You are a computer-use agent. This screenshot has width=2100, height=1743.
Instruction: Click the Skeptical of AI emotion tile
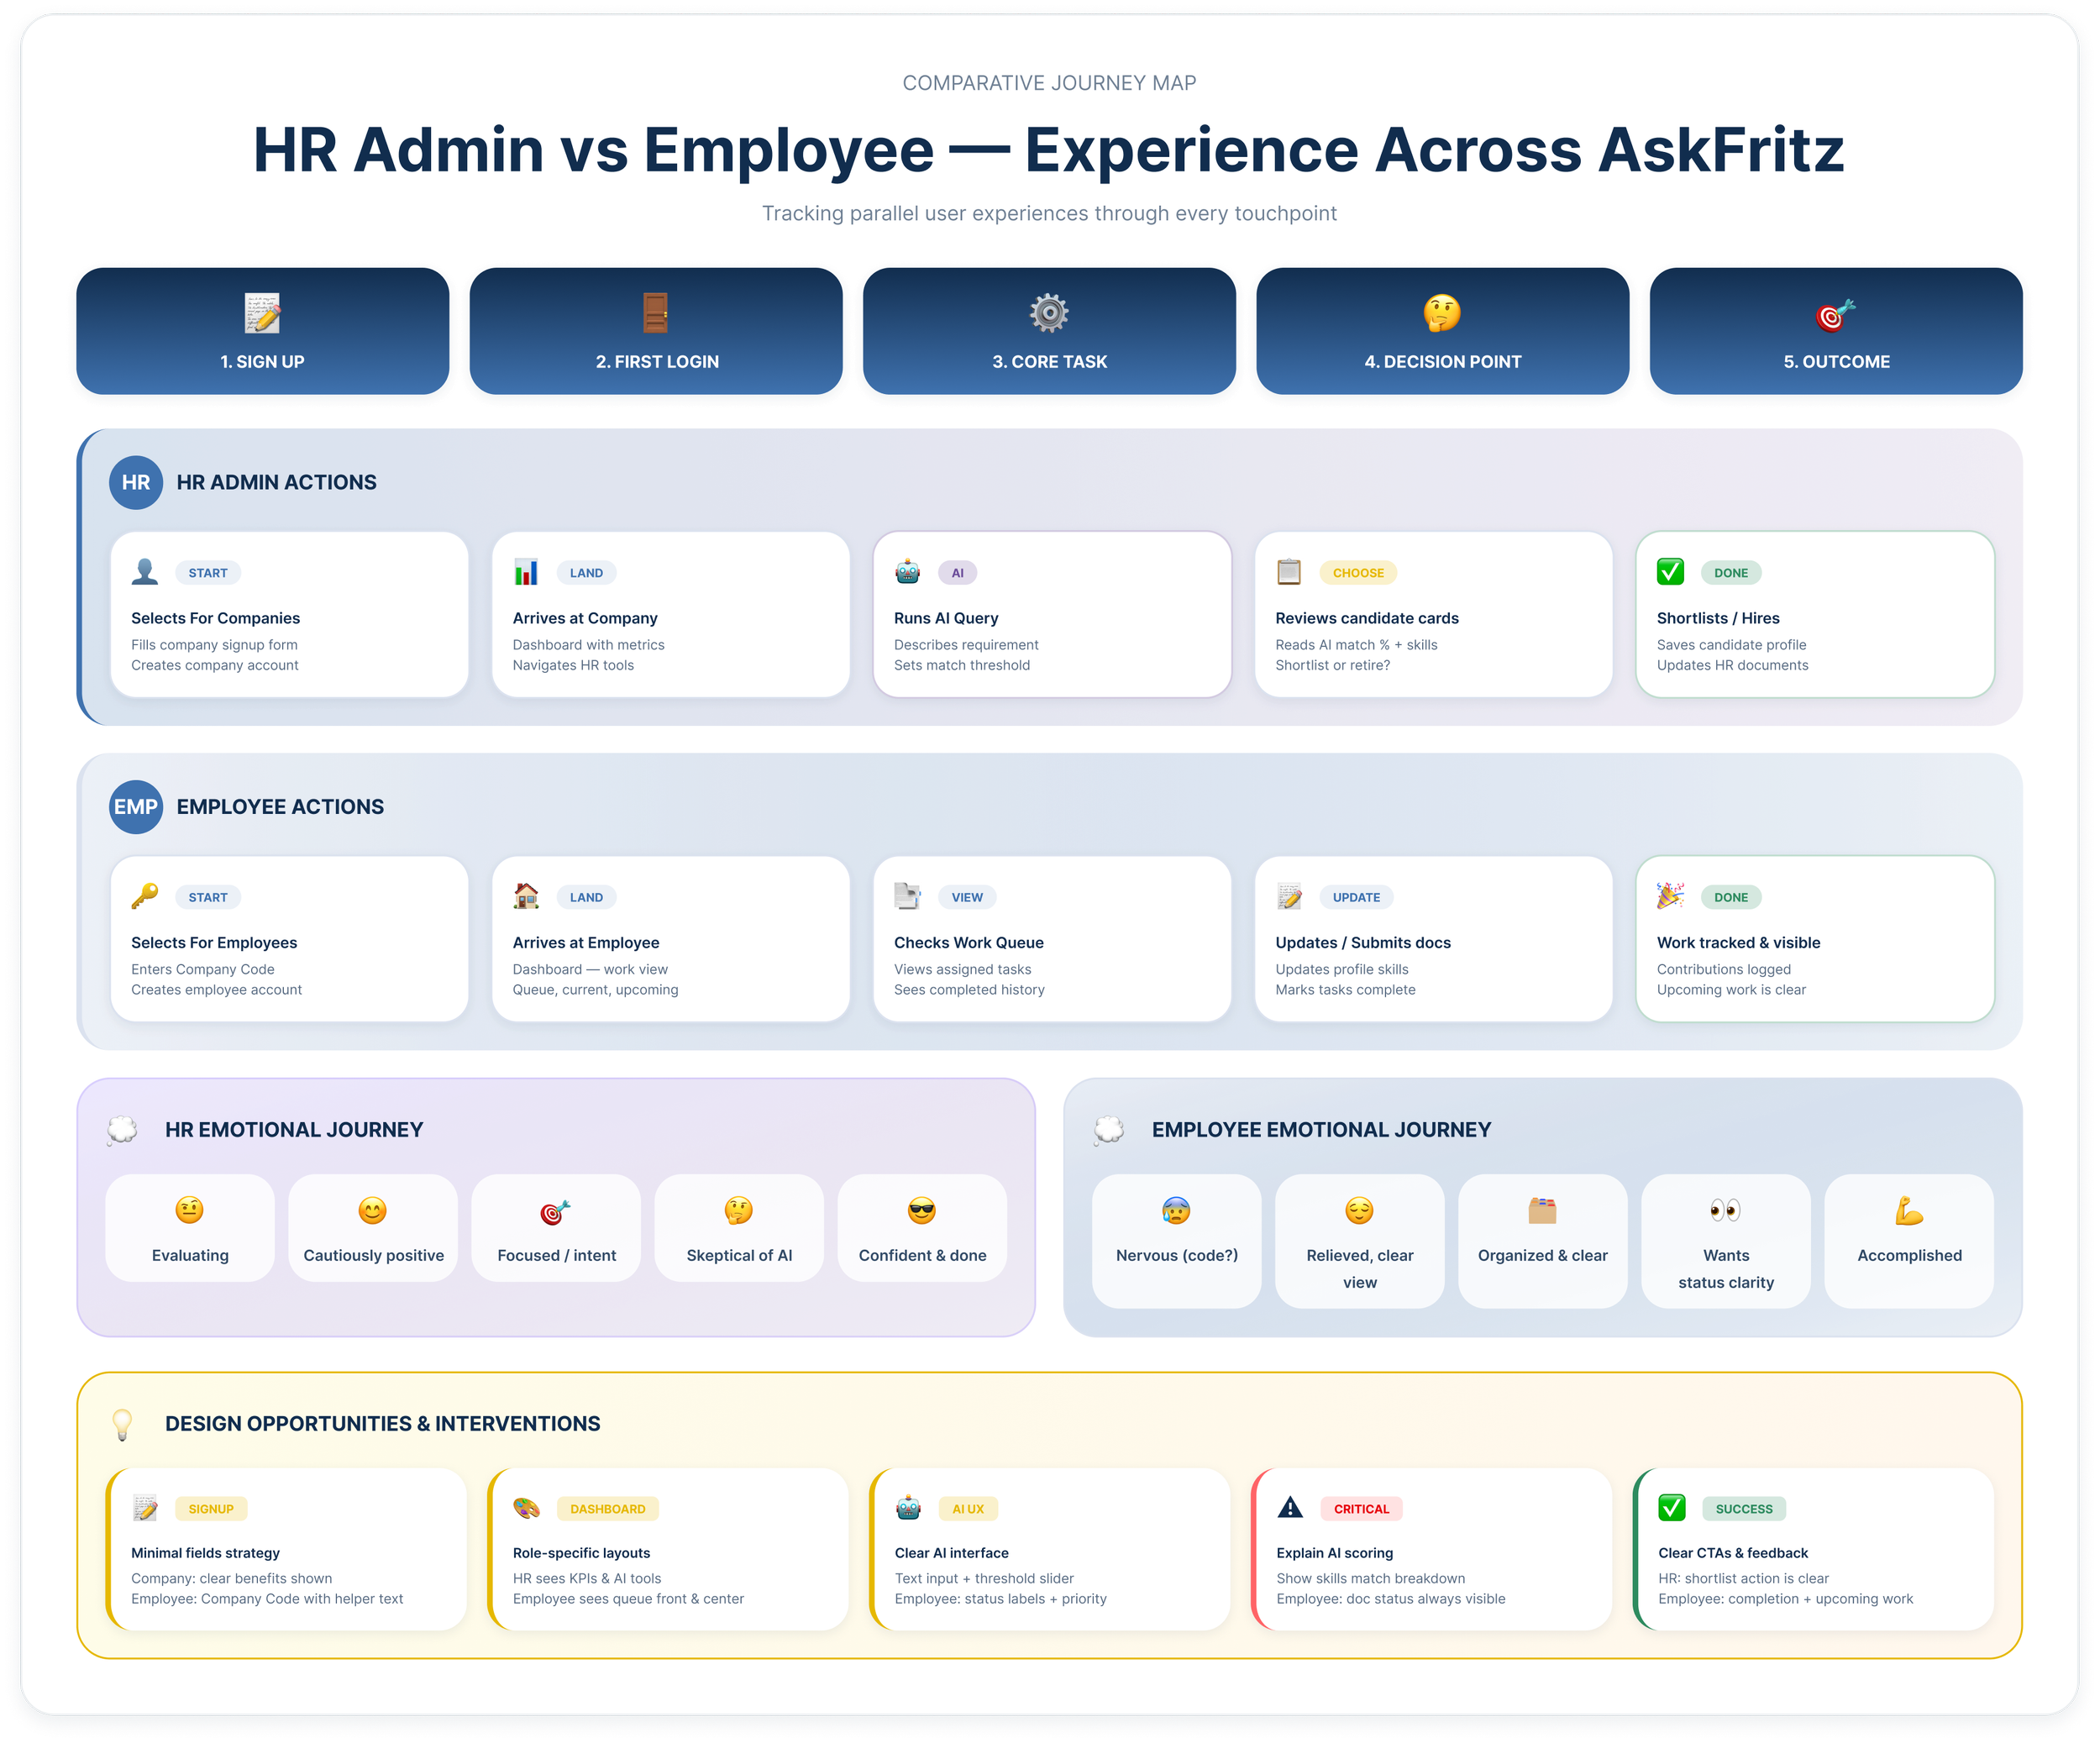coord(739,1229)
